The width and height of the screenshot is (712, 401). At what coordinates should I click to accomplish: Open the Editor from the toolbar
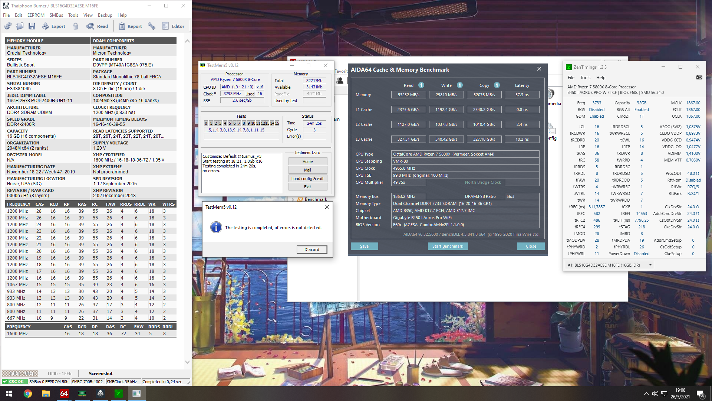coord(173,26)
